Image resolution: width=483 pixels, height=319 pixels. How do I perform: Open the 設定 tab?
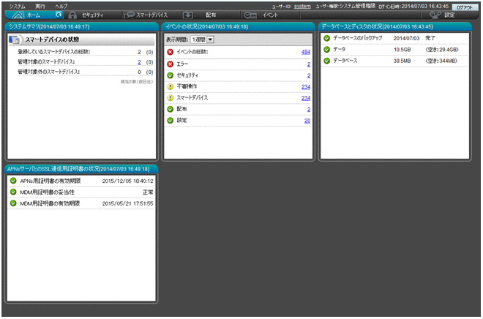(449, 15)
